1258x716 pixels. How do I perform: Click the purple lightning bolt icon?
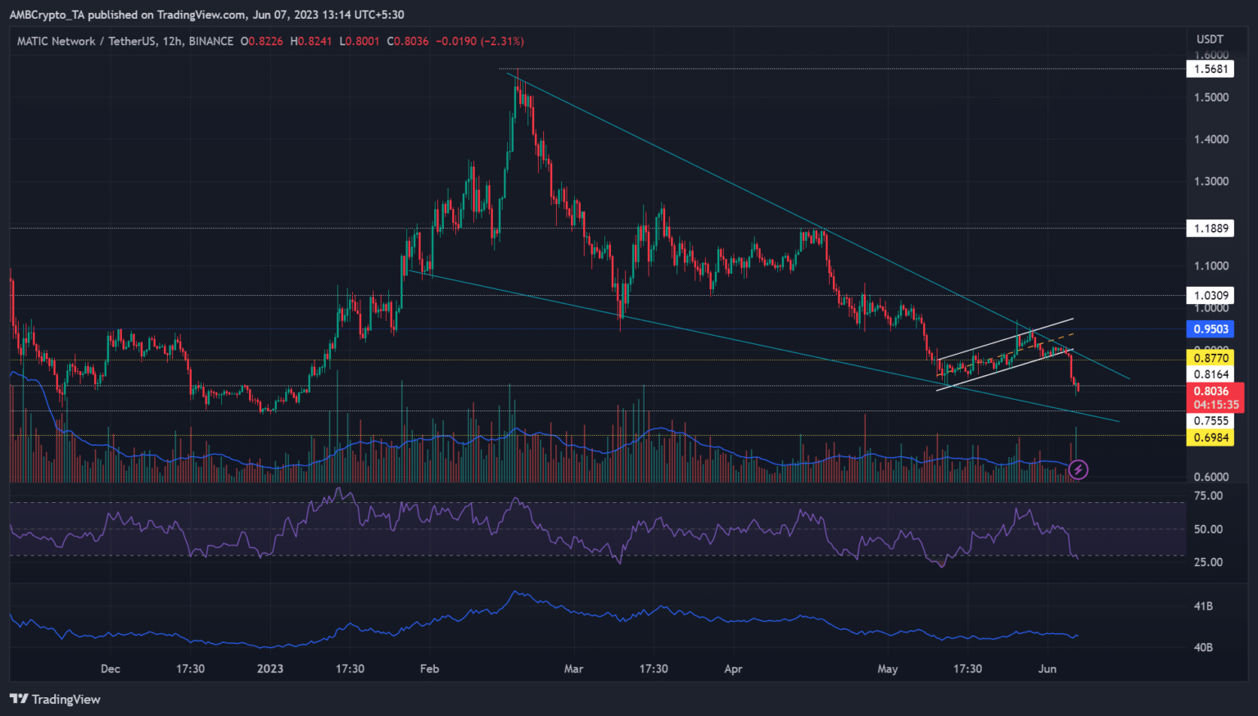(1079, 469)
